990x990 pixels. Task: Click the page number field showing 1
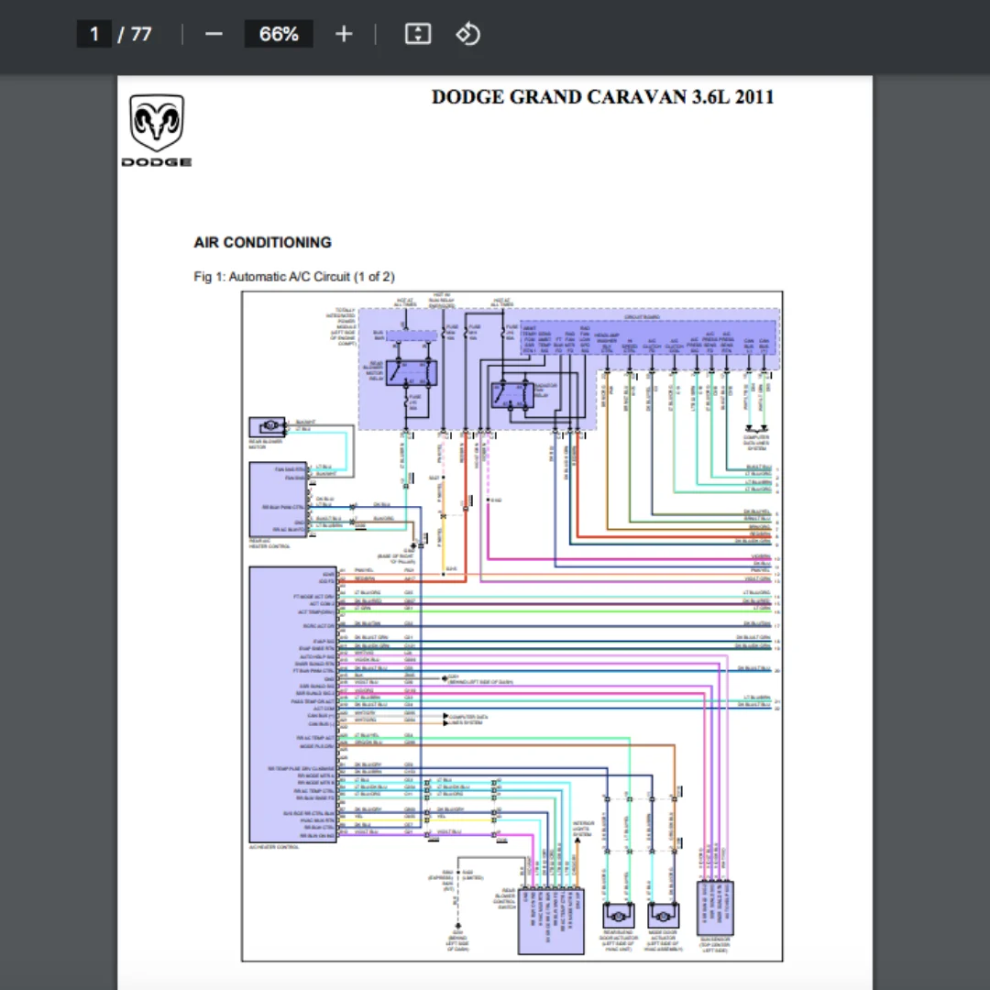(x=94, y=34)
